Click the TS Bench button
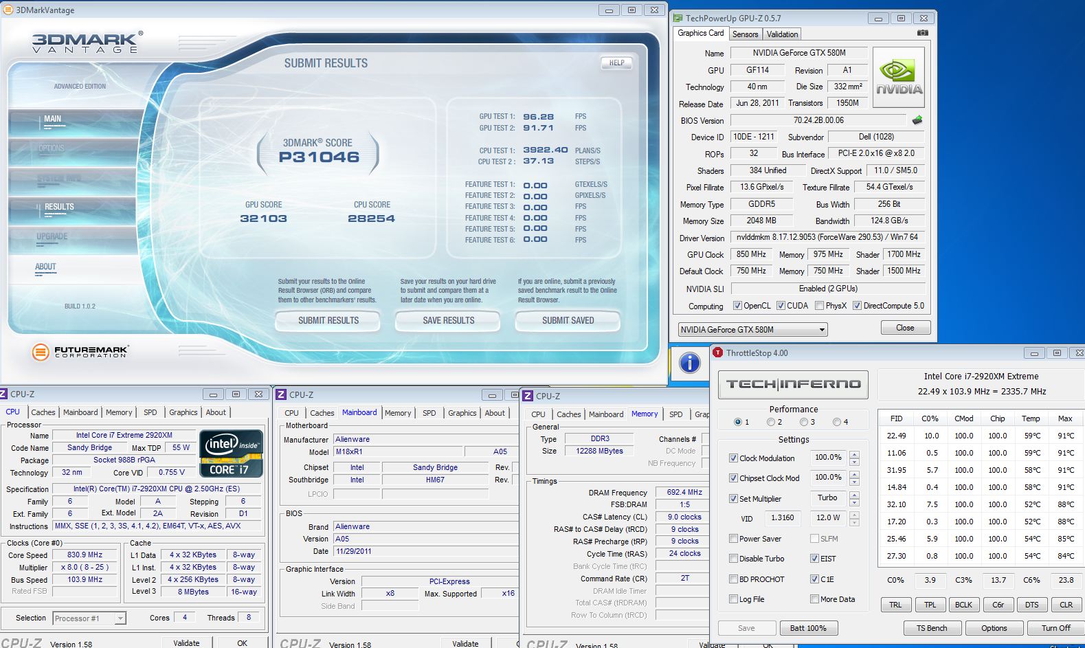The image size is (1085, 648). (931, 628)
